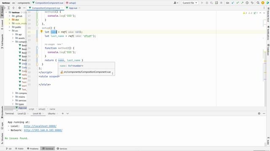Collapse the src folder
Screen dimensions: 270x151
pos(9,31)
